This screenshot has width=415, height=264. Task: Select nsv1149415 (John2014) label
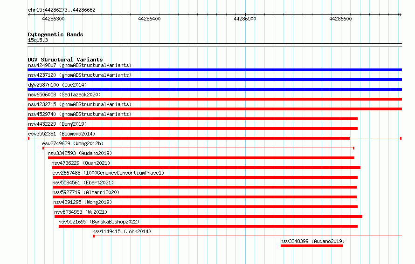point(122,231)
